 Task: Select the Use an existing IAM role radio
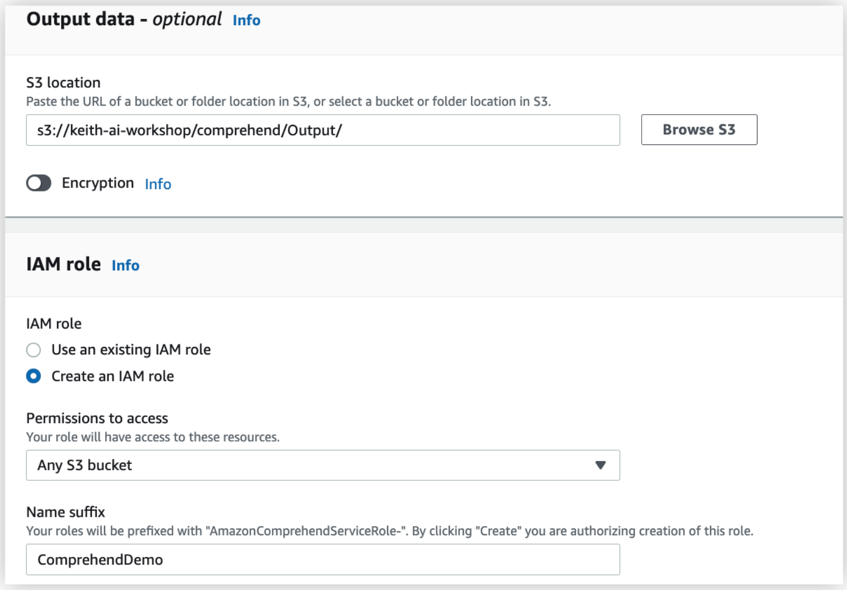coord(34,350)
